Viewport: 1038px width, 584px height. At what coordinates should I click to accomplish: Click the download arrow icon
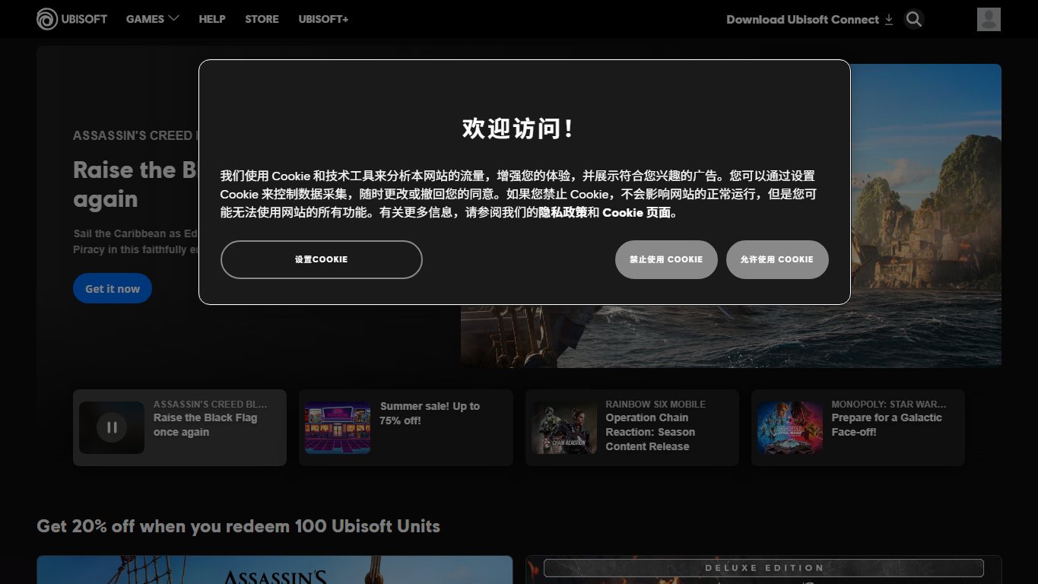click(x=889, y=19)
